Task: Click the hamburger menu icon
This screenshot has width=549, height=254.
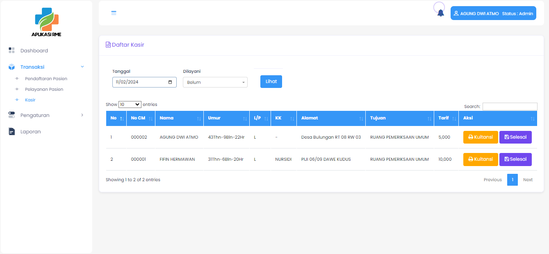Action: [x=114, y=13]
